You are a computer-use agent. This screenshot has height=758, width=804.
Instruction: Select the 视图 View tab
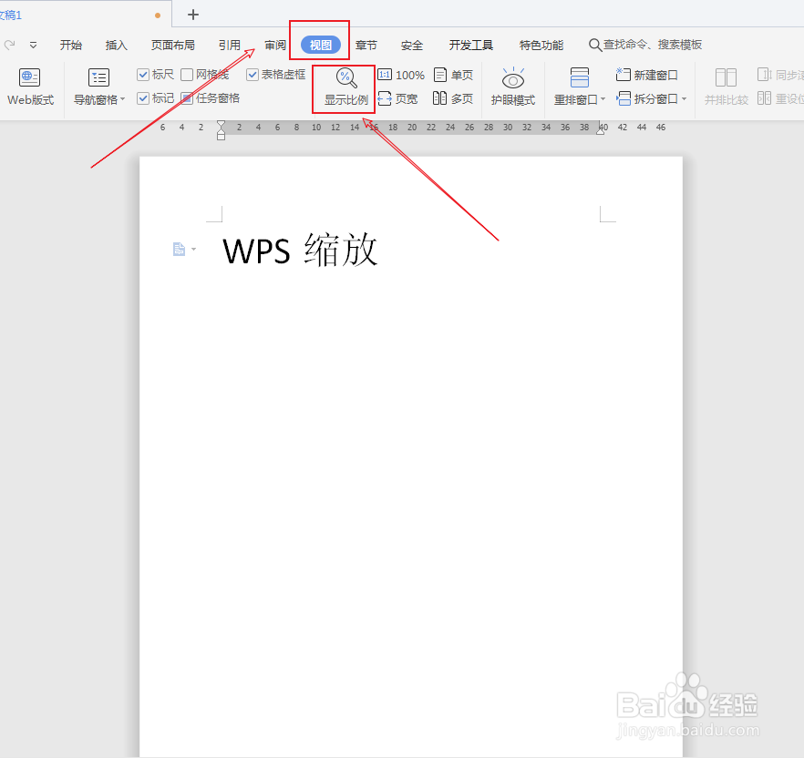pyautogui.click(x=321, y=46)
